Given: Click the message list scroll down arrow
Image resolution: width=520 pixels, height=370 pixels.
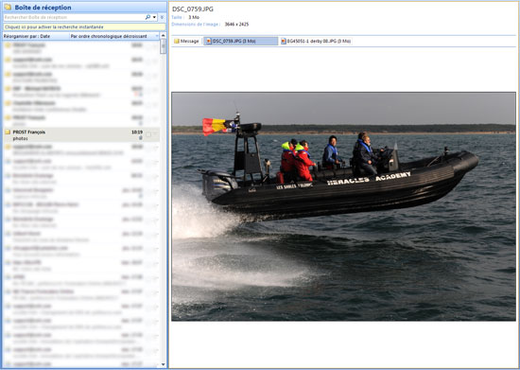Looking at the screenshot, I should coord(163,364).
